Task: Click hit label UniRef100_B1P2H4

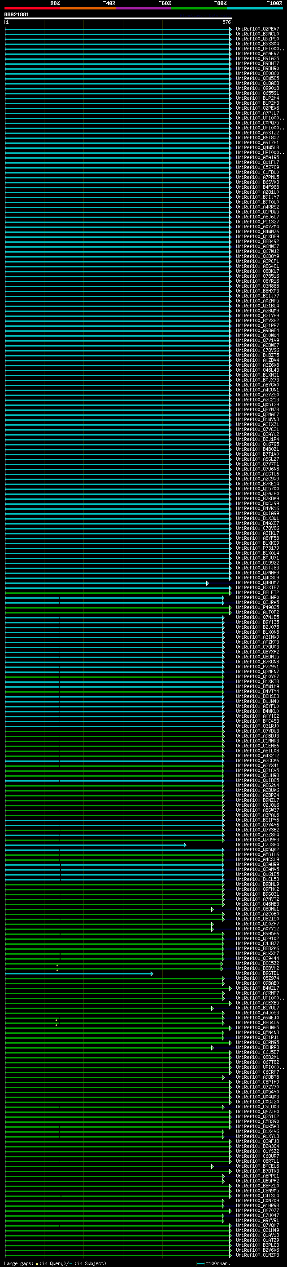Action: (257, 98)
